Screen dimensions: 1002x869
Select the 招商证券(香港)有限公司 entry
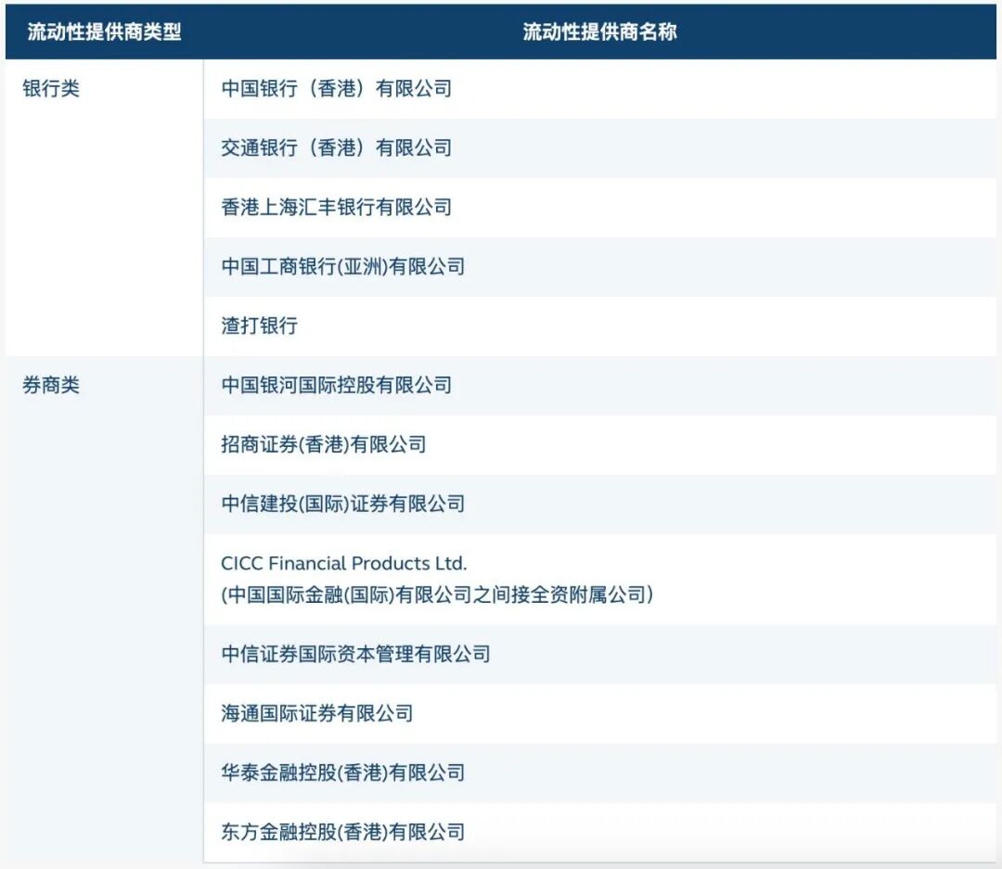pos(599,445)
